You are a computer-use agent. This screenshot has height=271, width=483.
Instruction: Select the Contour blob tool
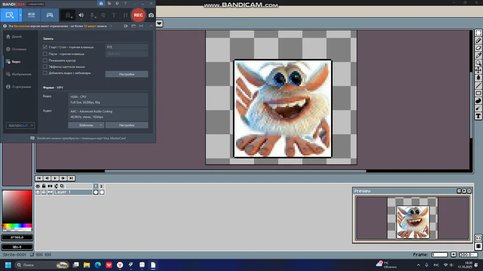(478, 101)
